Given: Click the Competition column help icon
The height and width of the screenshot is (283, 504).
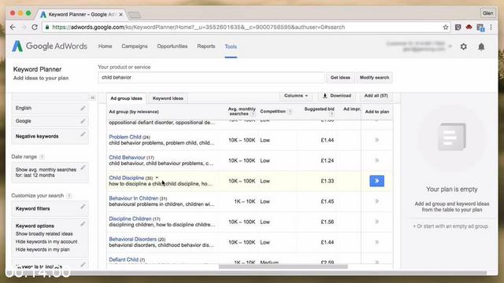Looking at the screenshot, I should tap(290, 112).
